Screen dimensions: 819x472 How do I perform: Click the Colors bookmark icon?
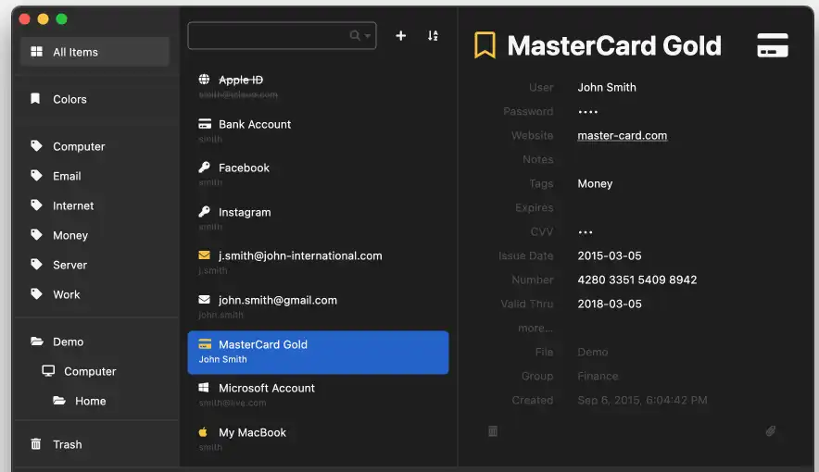[35, 99]
